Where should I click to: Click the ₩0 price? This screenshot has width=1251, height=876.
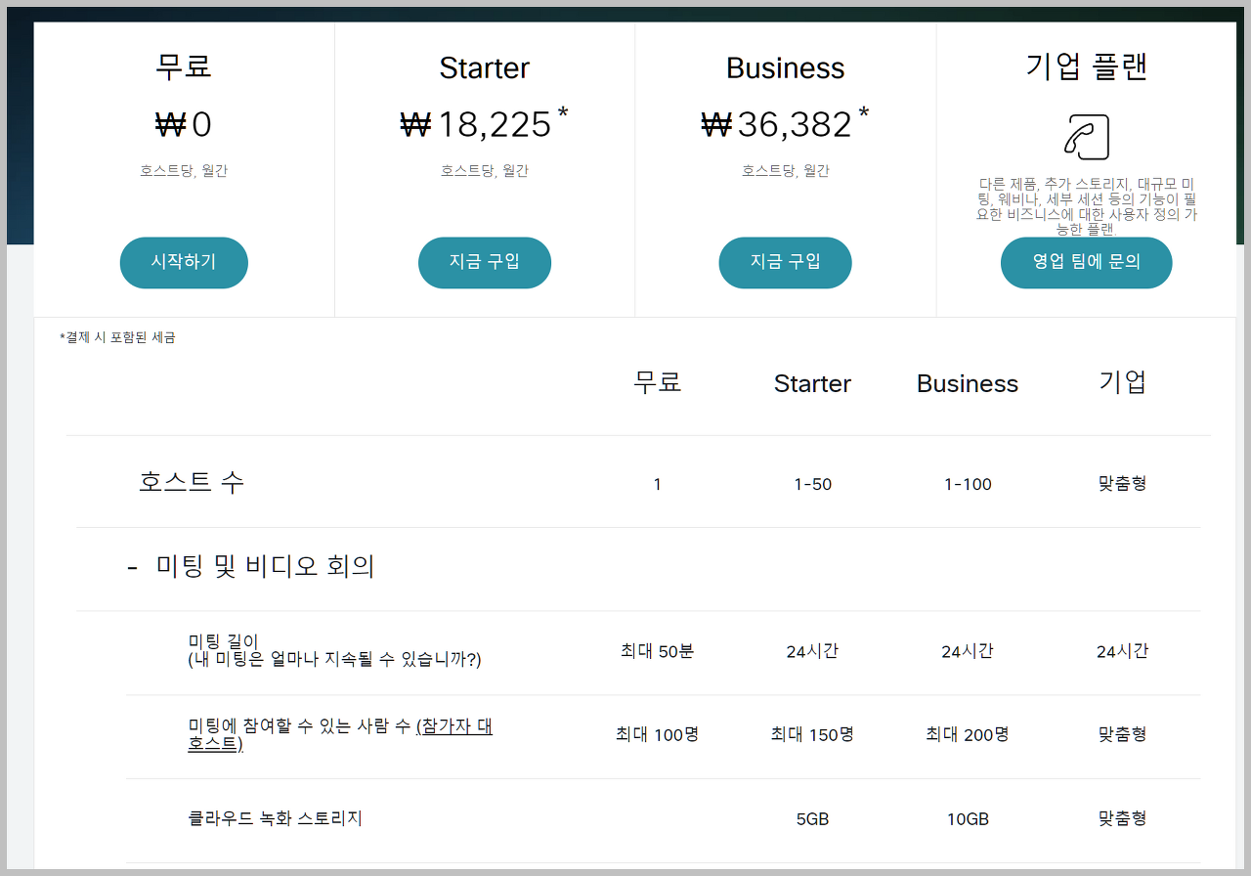click(184, 125)
